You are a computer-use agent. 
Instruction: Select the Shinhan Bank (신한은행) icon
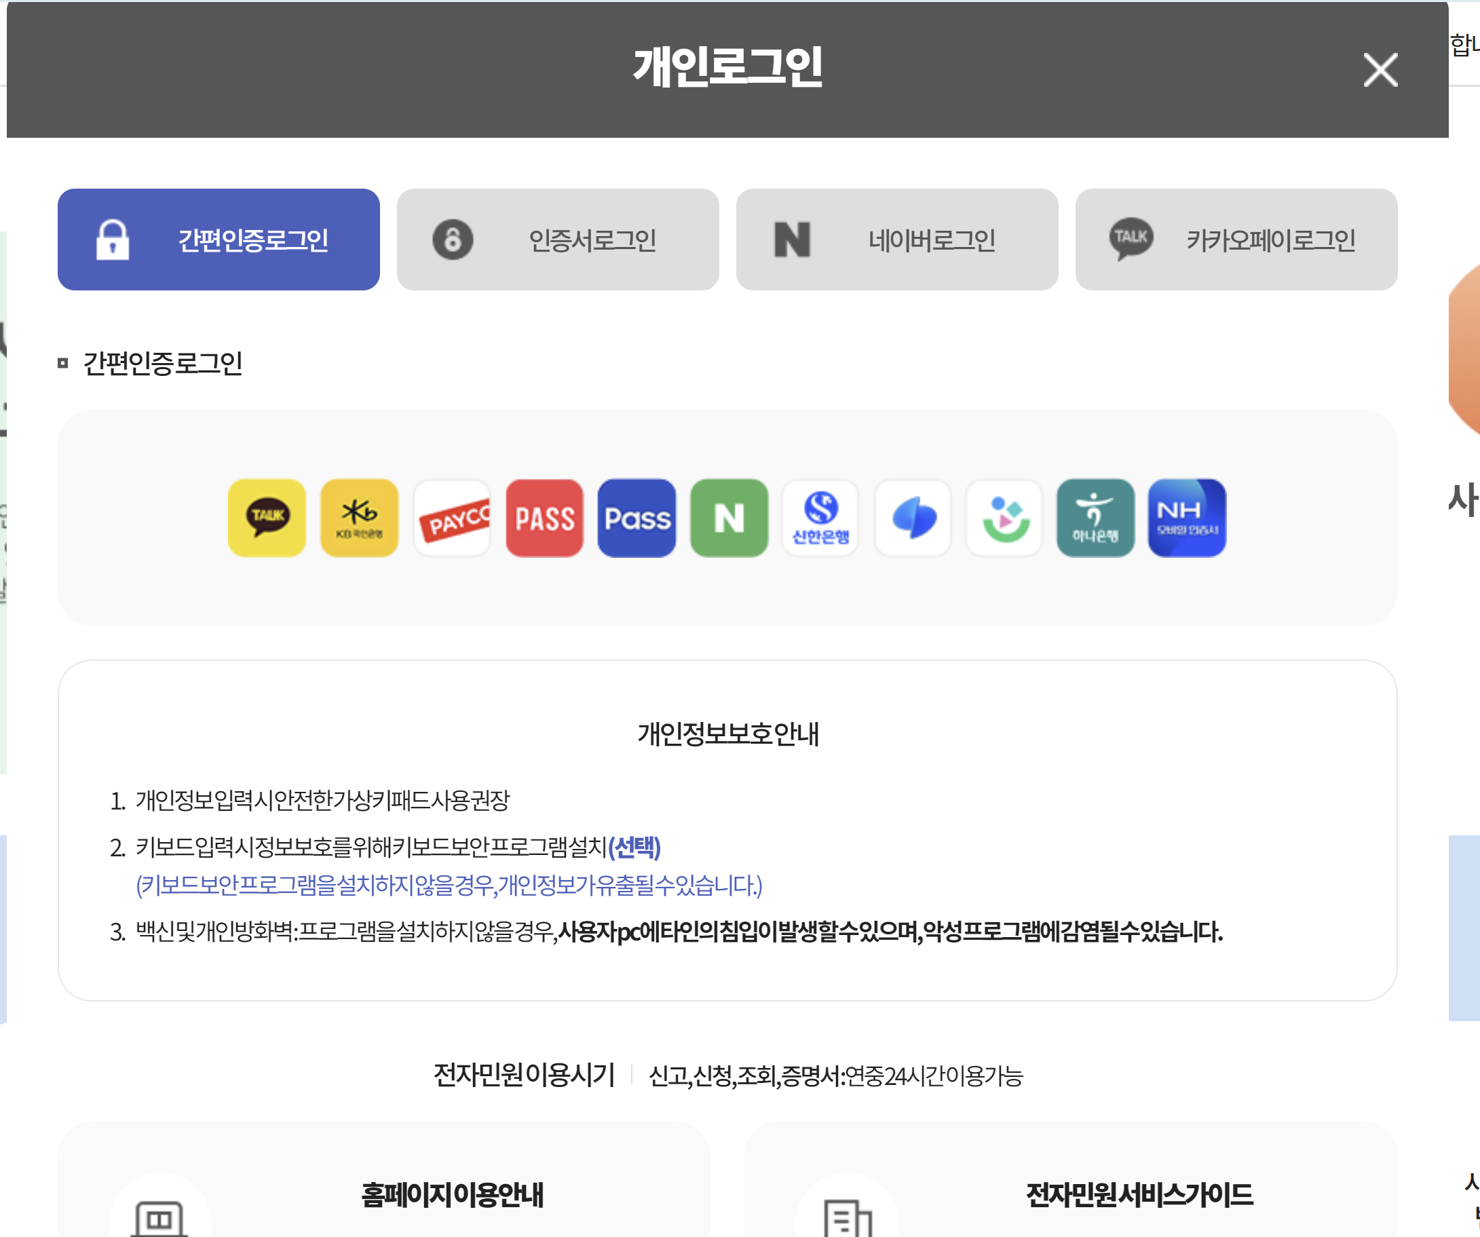[x=820, y=518]
